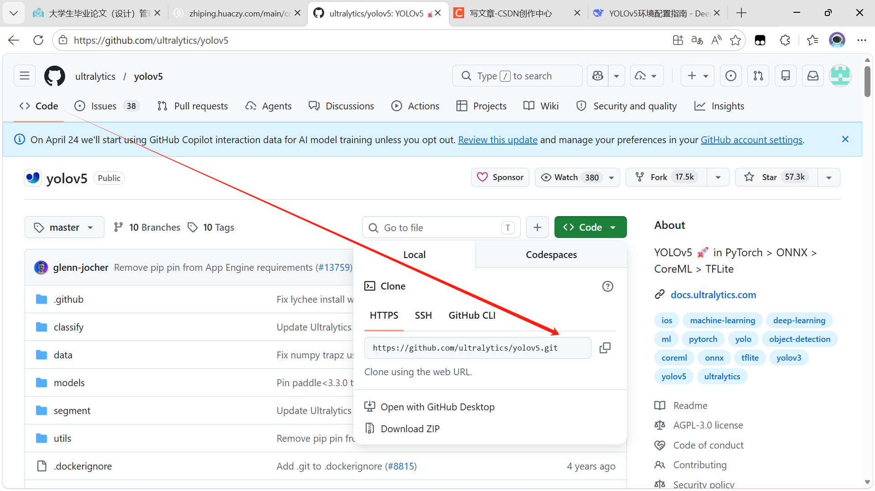Toggle the green Code dropdown button
The width and height of the screenshot is (875, 491).
[590, 227]
